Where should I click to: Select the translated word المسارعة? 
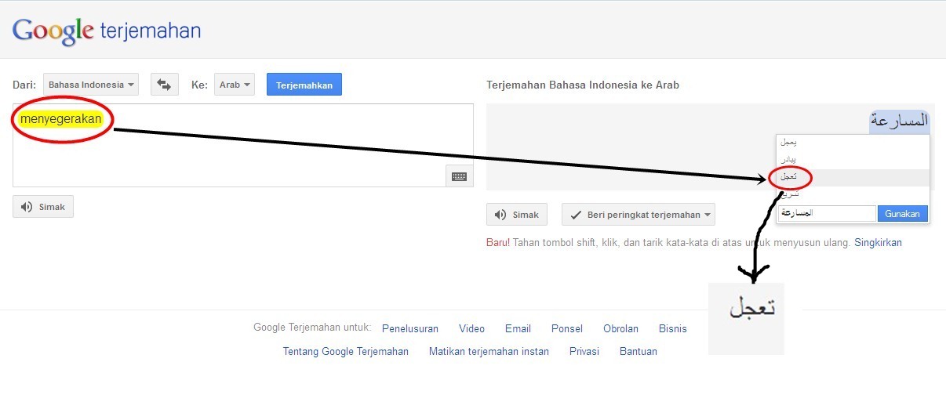(x=899, y=121)
